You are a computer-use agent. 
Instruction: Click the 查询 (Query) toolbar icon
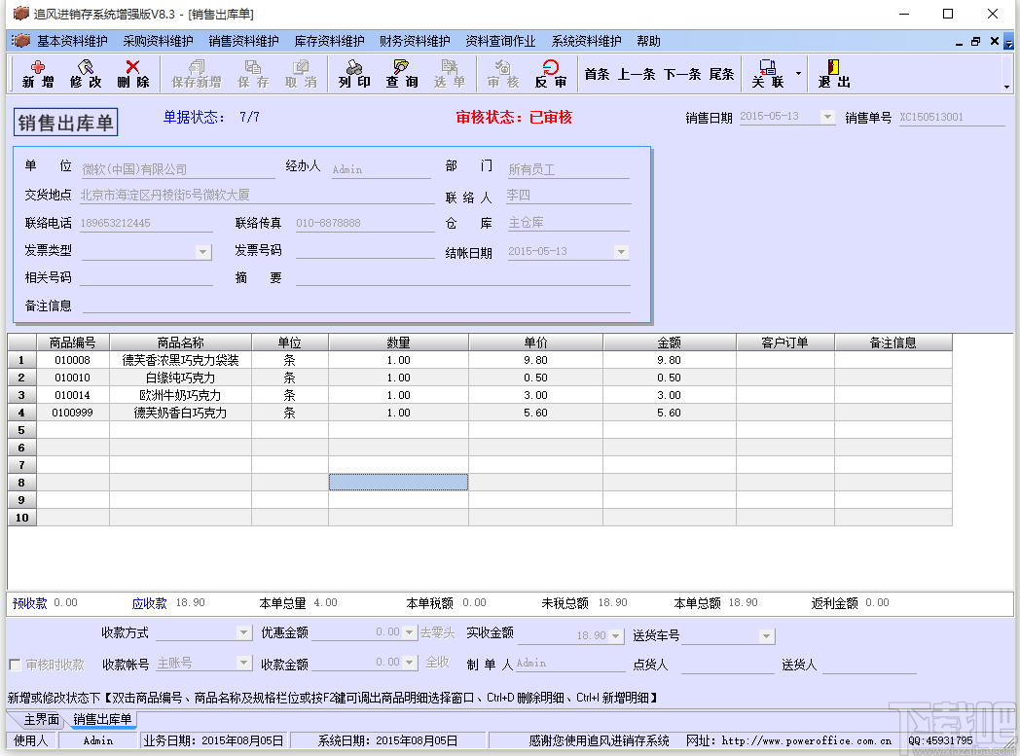point(401,73)
